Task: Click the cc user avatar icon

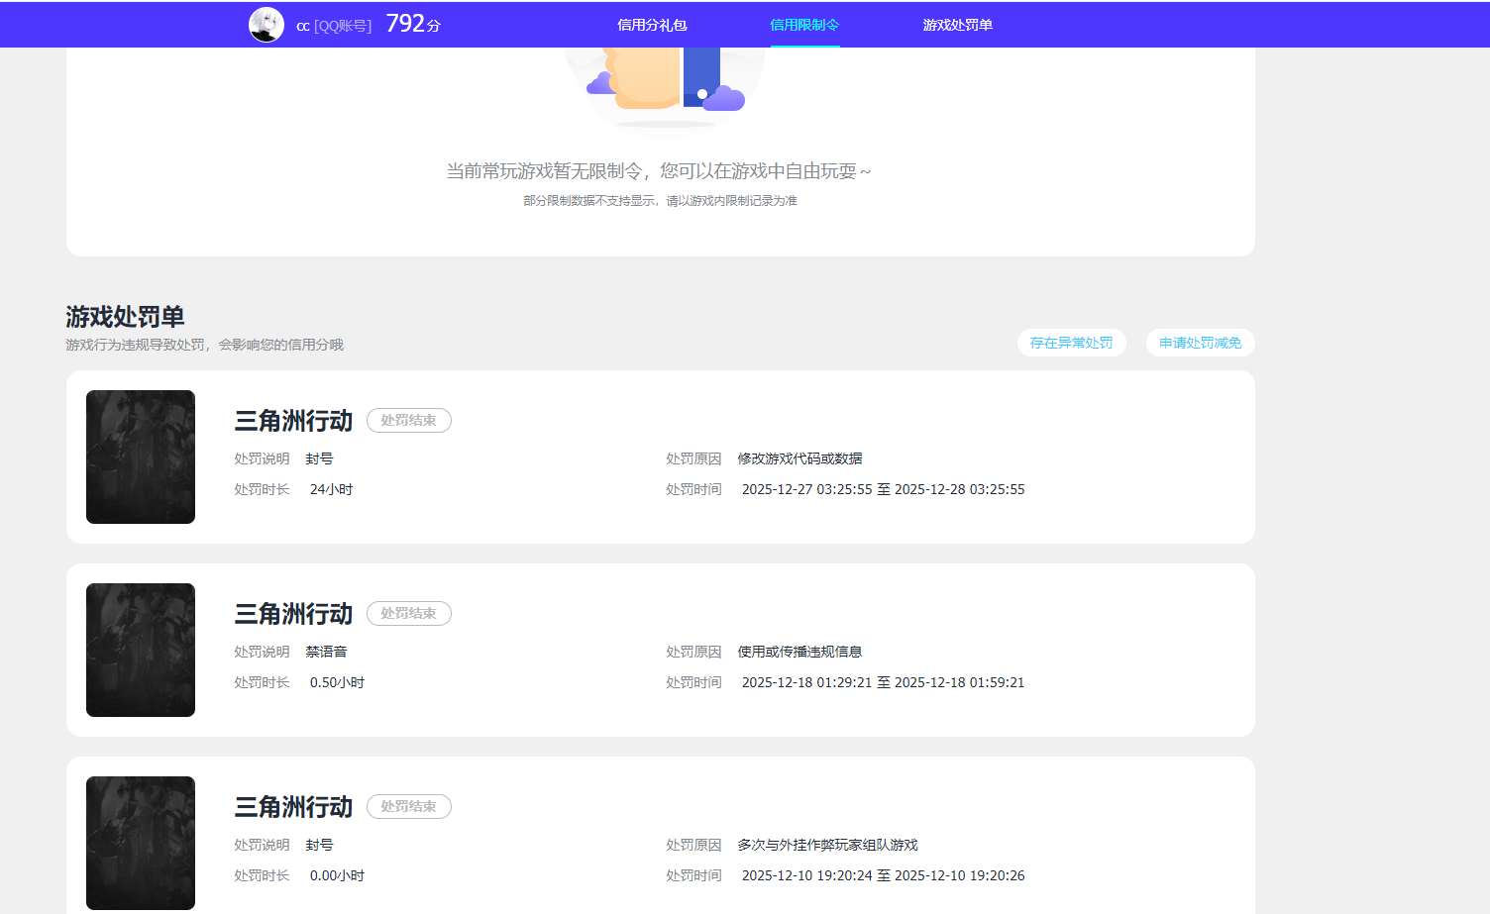Action: (266, 24)
